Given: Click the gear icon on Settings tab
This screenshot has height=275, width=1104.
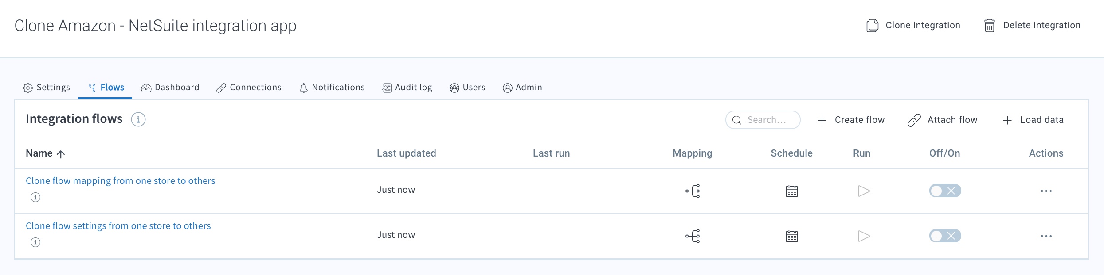Looking at the screenshot, I should pos(28,88).
